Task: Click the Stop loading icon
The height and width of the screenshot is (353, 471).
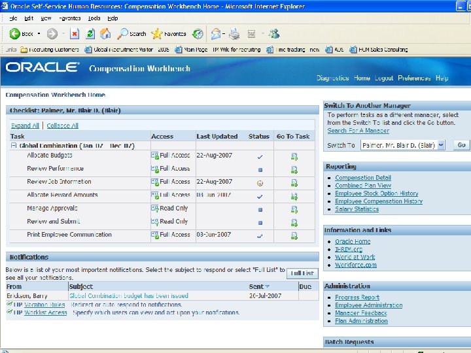Action: point(75,34)
